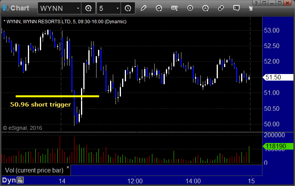
Task: Click the 51.00 price axis label
Action: pyautogui.click(x=272, y=93)
